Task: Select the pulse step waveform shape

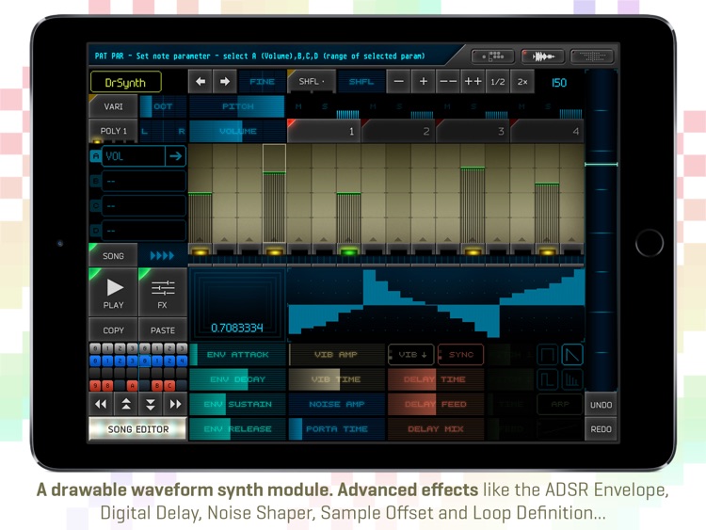Action: click(548, 379)
